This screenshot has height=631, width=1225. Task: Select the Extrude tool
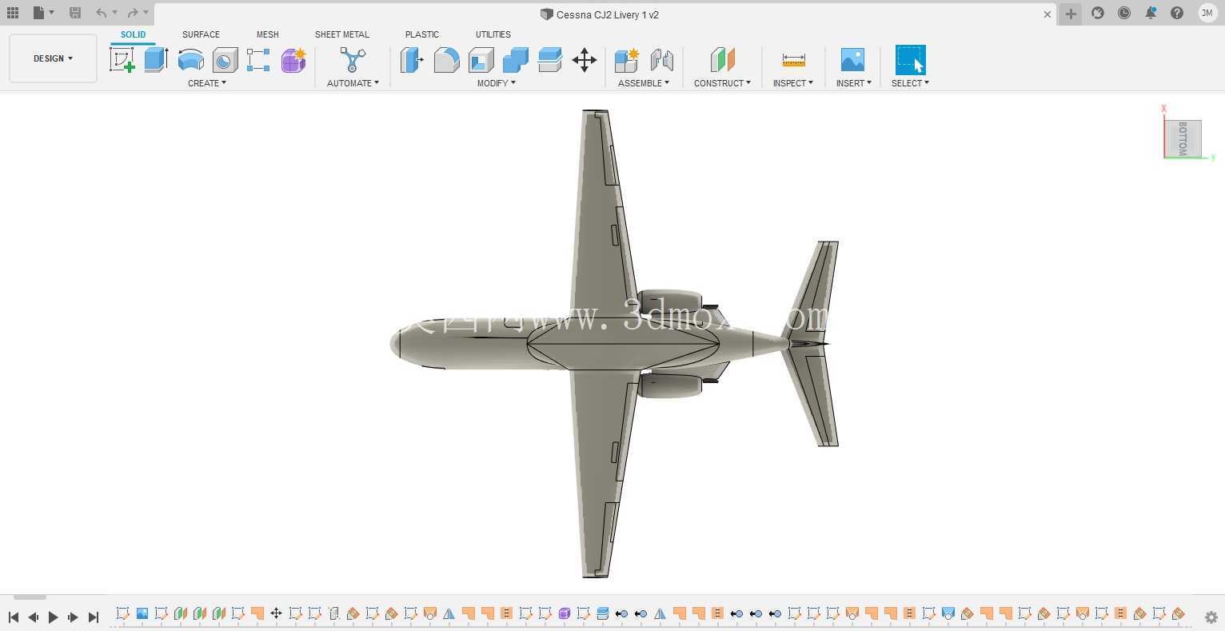point(156,60)
